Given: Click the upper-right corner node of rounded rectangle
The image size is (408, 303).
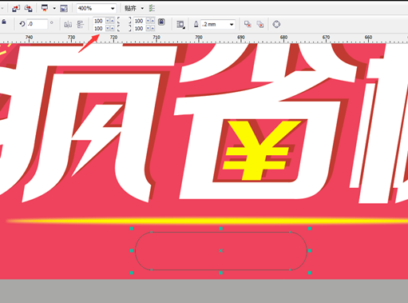Looking at the screenshot, I should point(290,232).
